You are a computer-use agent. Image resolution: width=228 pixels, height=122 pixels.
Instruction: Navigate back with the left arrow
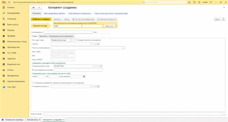pyautogui.click(x=34, y=7)
